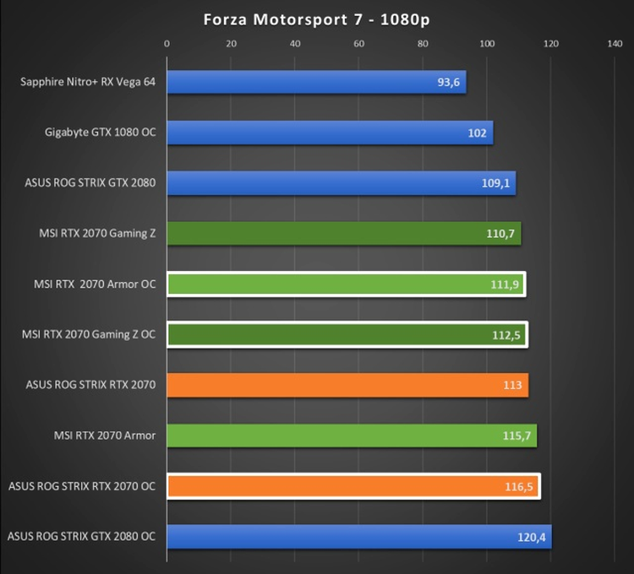The image size is (634, 574).
Task: Select the light green MSI RTX 2070 Armor bar
Action: (x=352, y=436)
